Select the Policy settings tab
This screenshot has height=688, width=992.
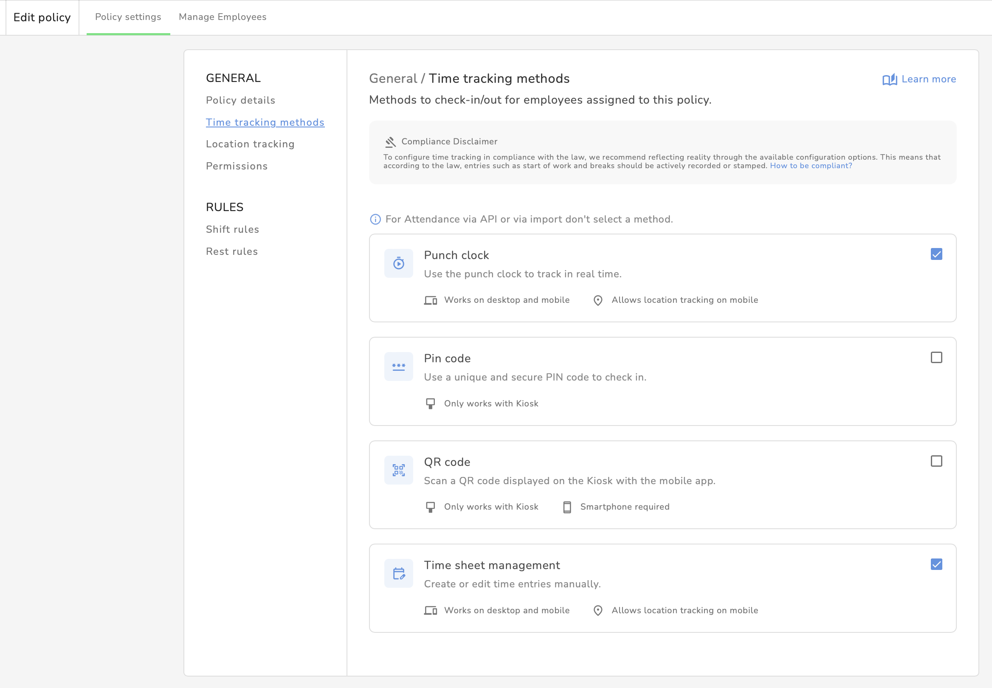coord(128,17)
